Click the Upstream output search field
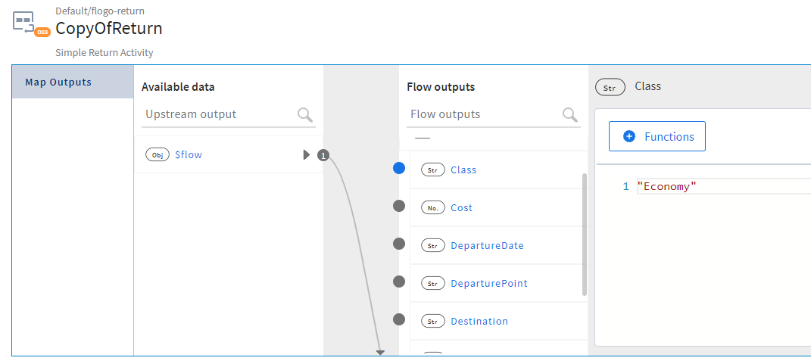The height and width of the screenshot is (364, 811). [220, 114]
